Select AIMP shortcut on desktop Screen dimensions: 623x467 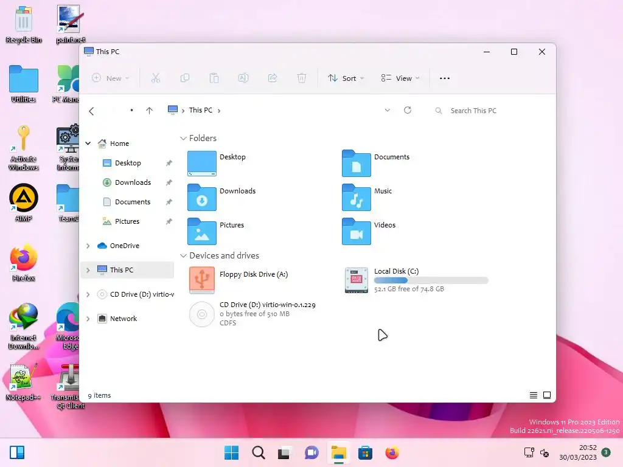[24, 202]
